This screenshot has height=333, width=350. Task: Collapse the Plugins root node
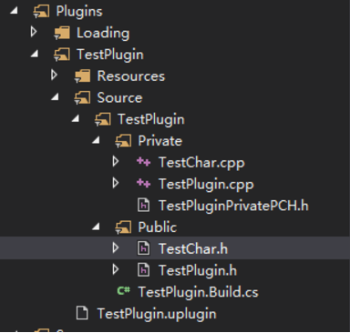(x=14, y=11)
